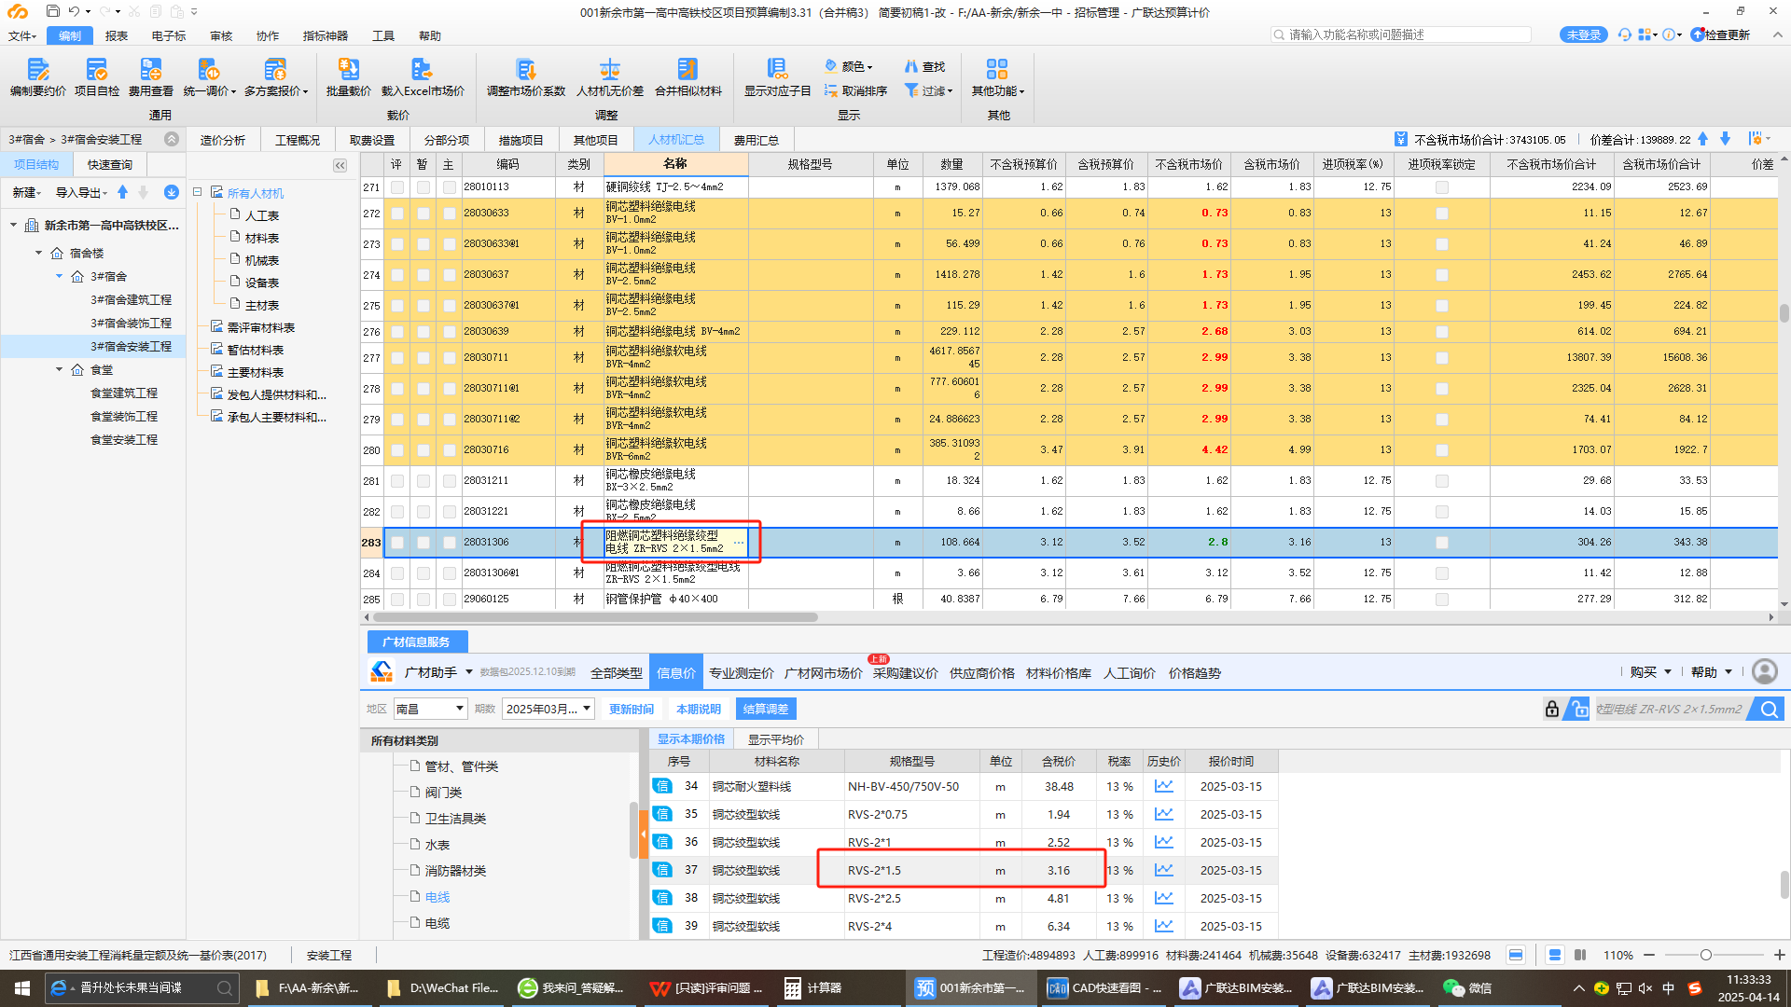Click 信 badge for row 34
This screenshot has width=1791, height=1007.
662,786
